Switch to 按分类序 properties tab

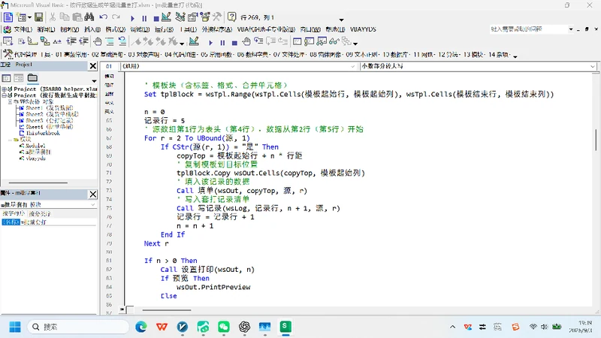[40, 213]
